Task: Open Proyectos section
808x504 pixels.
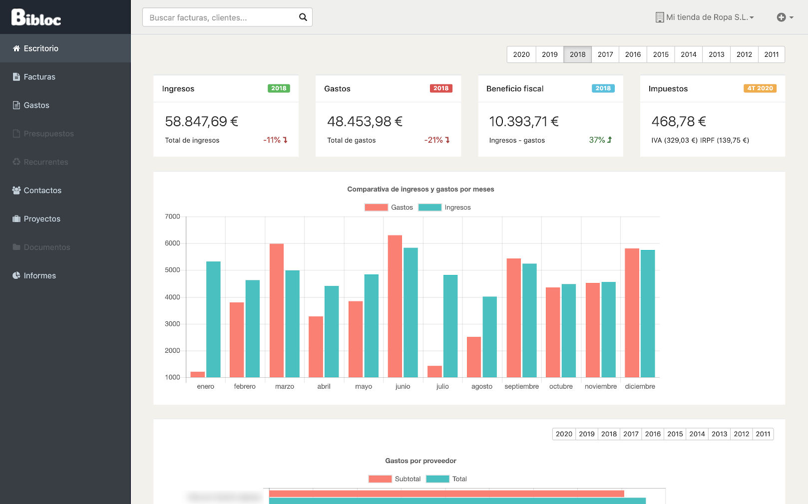Action: pyautogui.click(x=65, y=219)
